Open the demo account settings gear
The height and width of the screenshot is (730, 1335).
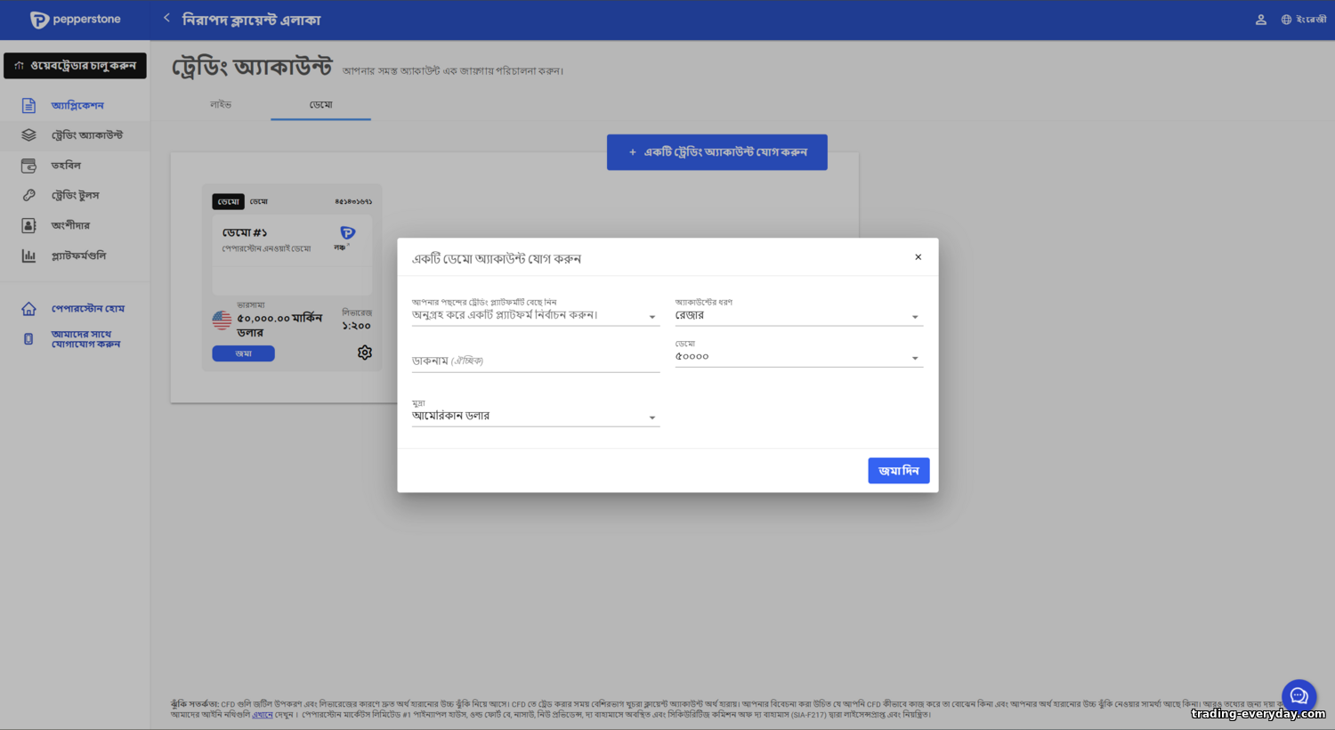click(365, 353)
